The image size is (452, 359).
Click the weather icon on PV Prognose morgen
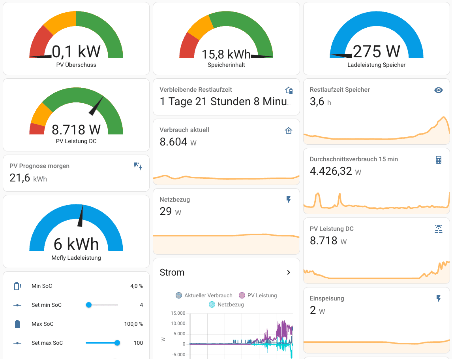point(138,166)
